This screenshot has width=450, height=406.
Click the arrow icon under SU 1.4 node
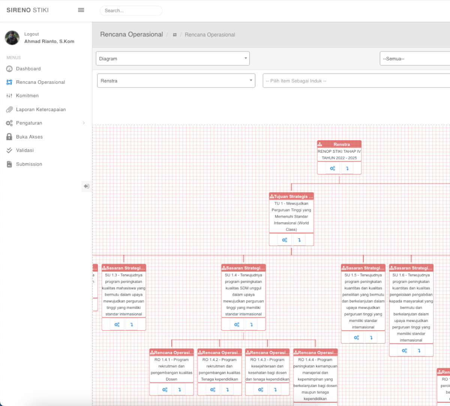coord(251,325)
